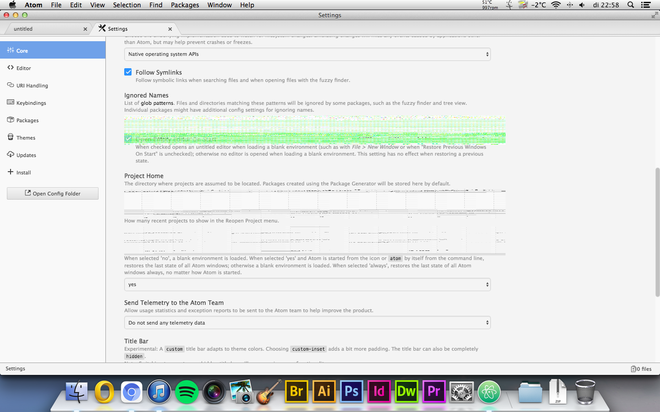Open the Trash in dock
This screenshot has height=412, width=660.
tap(585, 392)
